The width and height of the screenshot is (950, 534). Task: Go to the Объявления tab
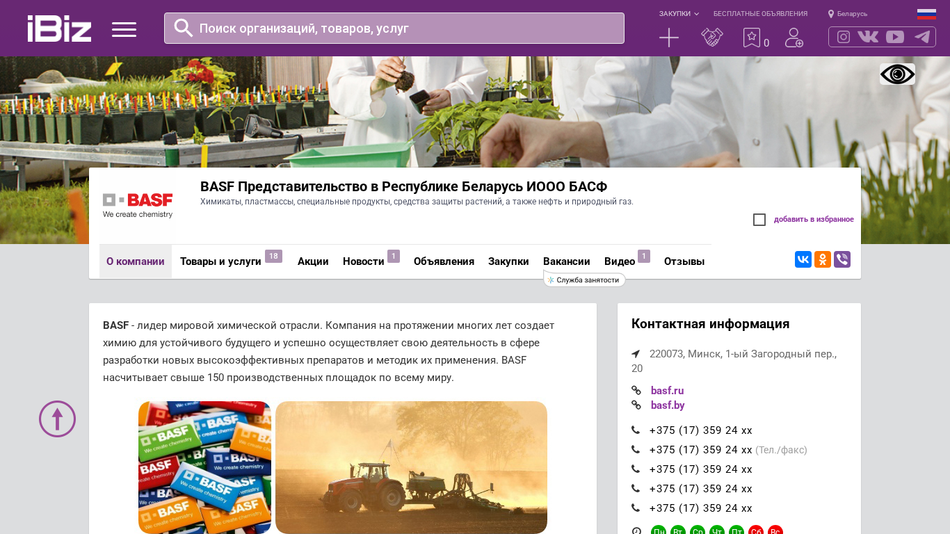444,261
